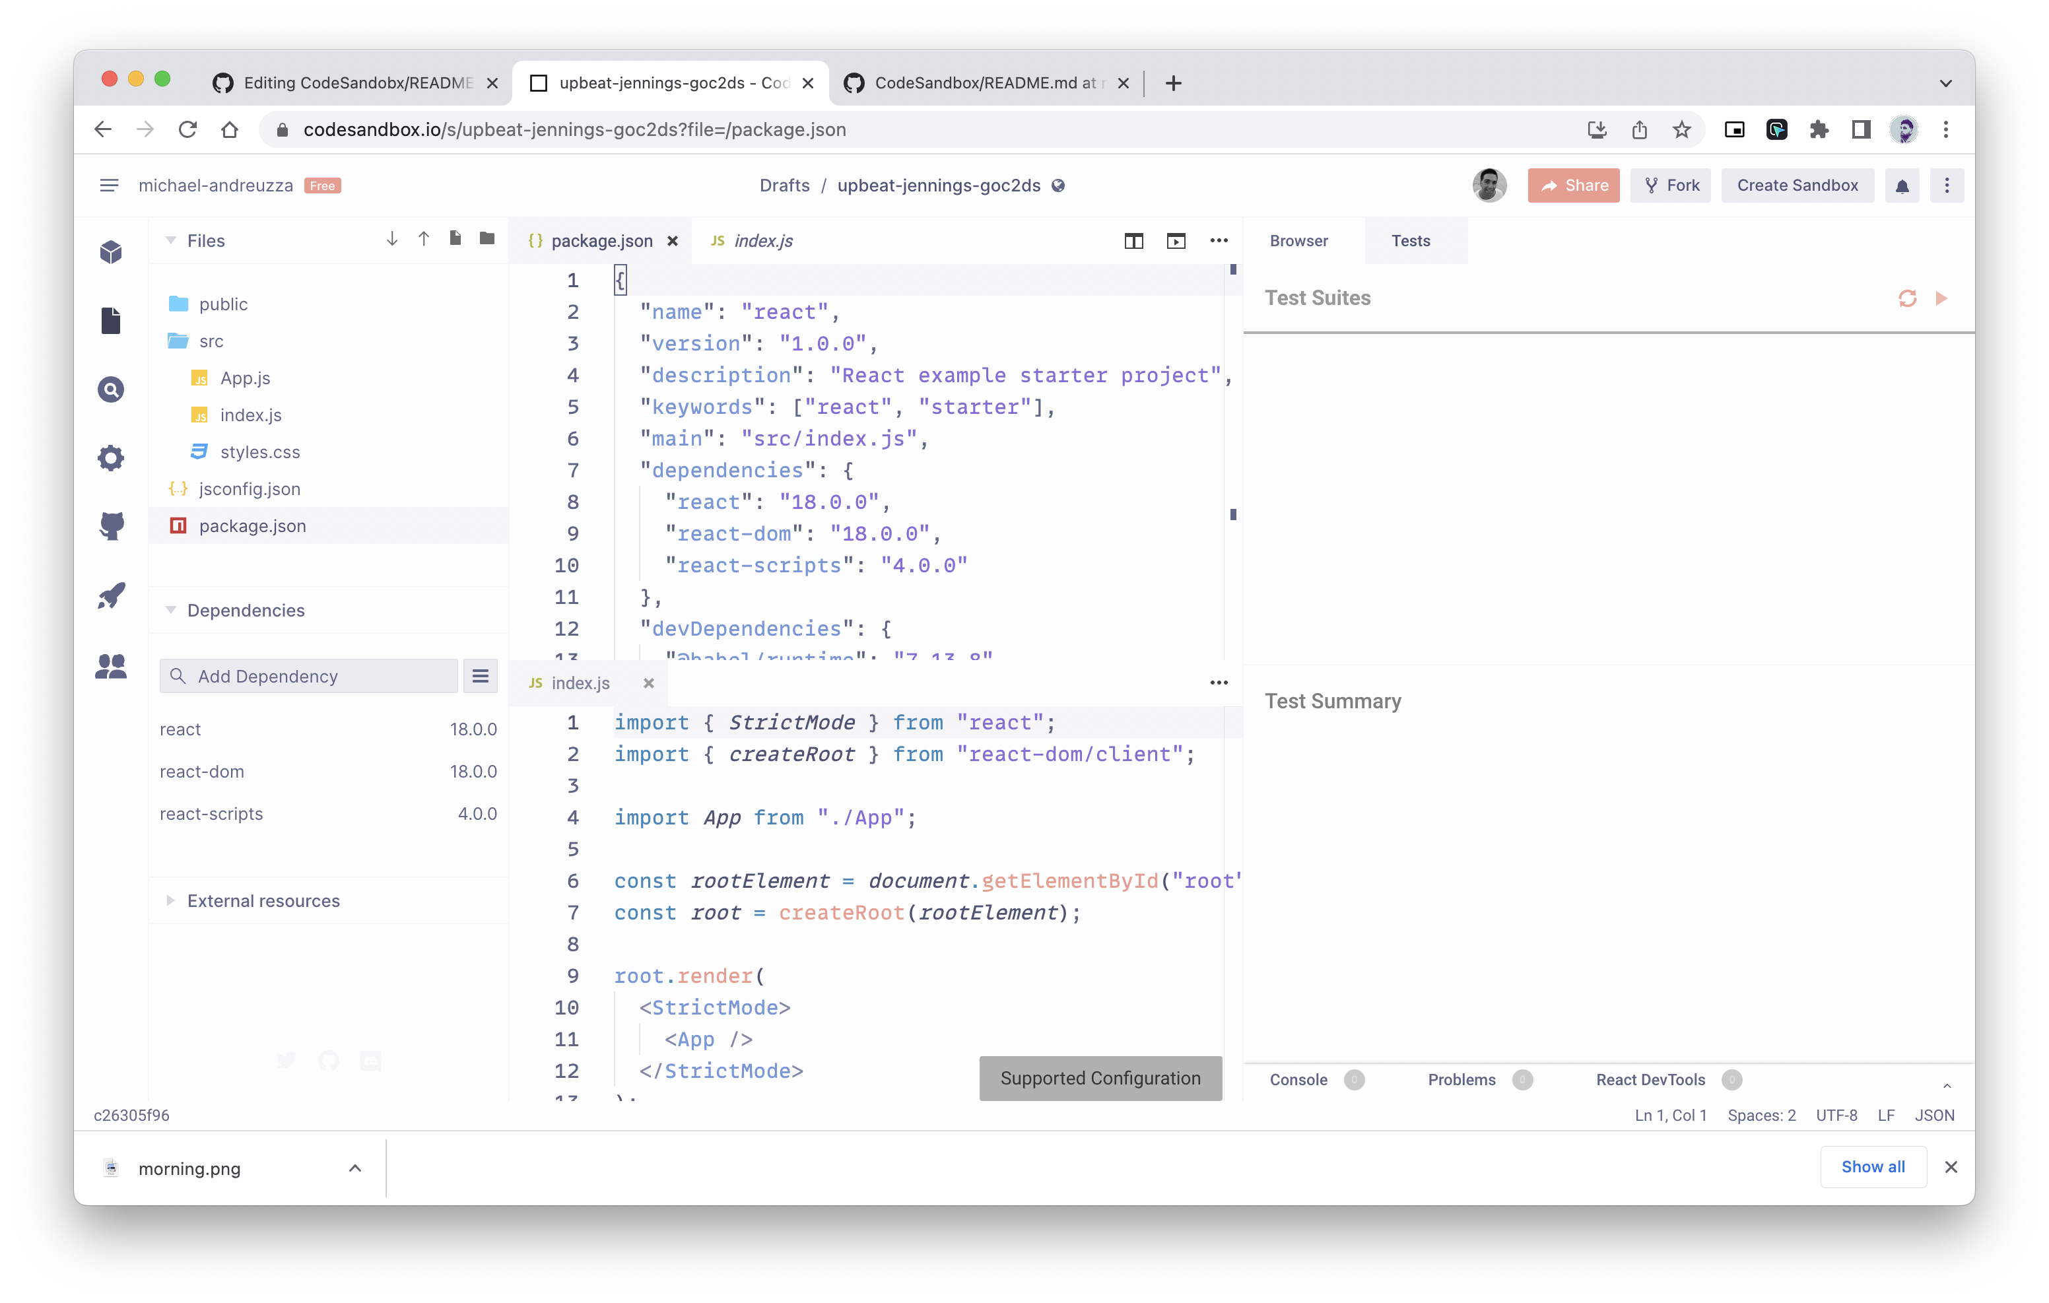Toggle the preview window icon in editor bar
This screenshot has width=2049, height=1303.
pos(1176,241)
